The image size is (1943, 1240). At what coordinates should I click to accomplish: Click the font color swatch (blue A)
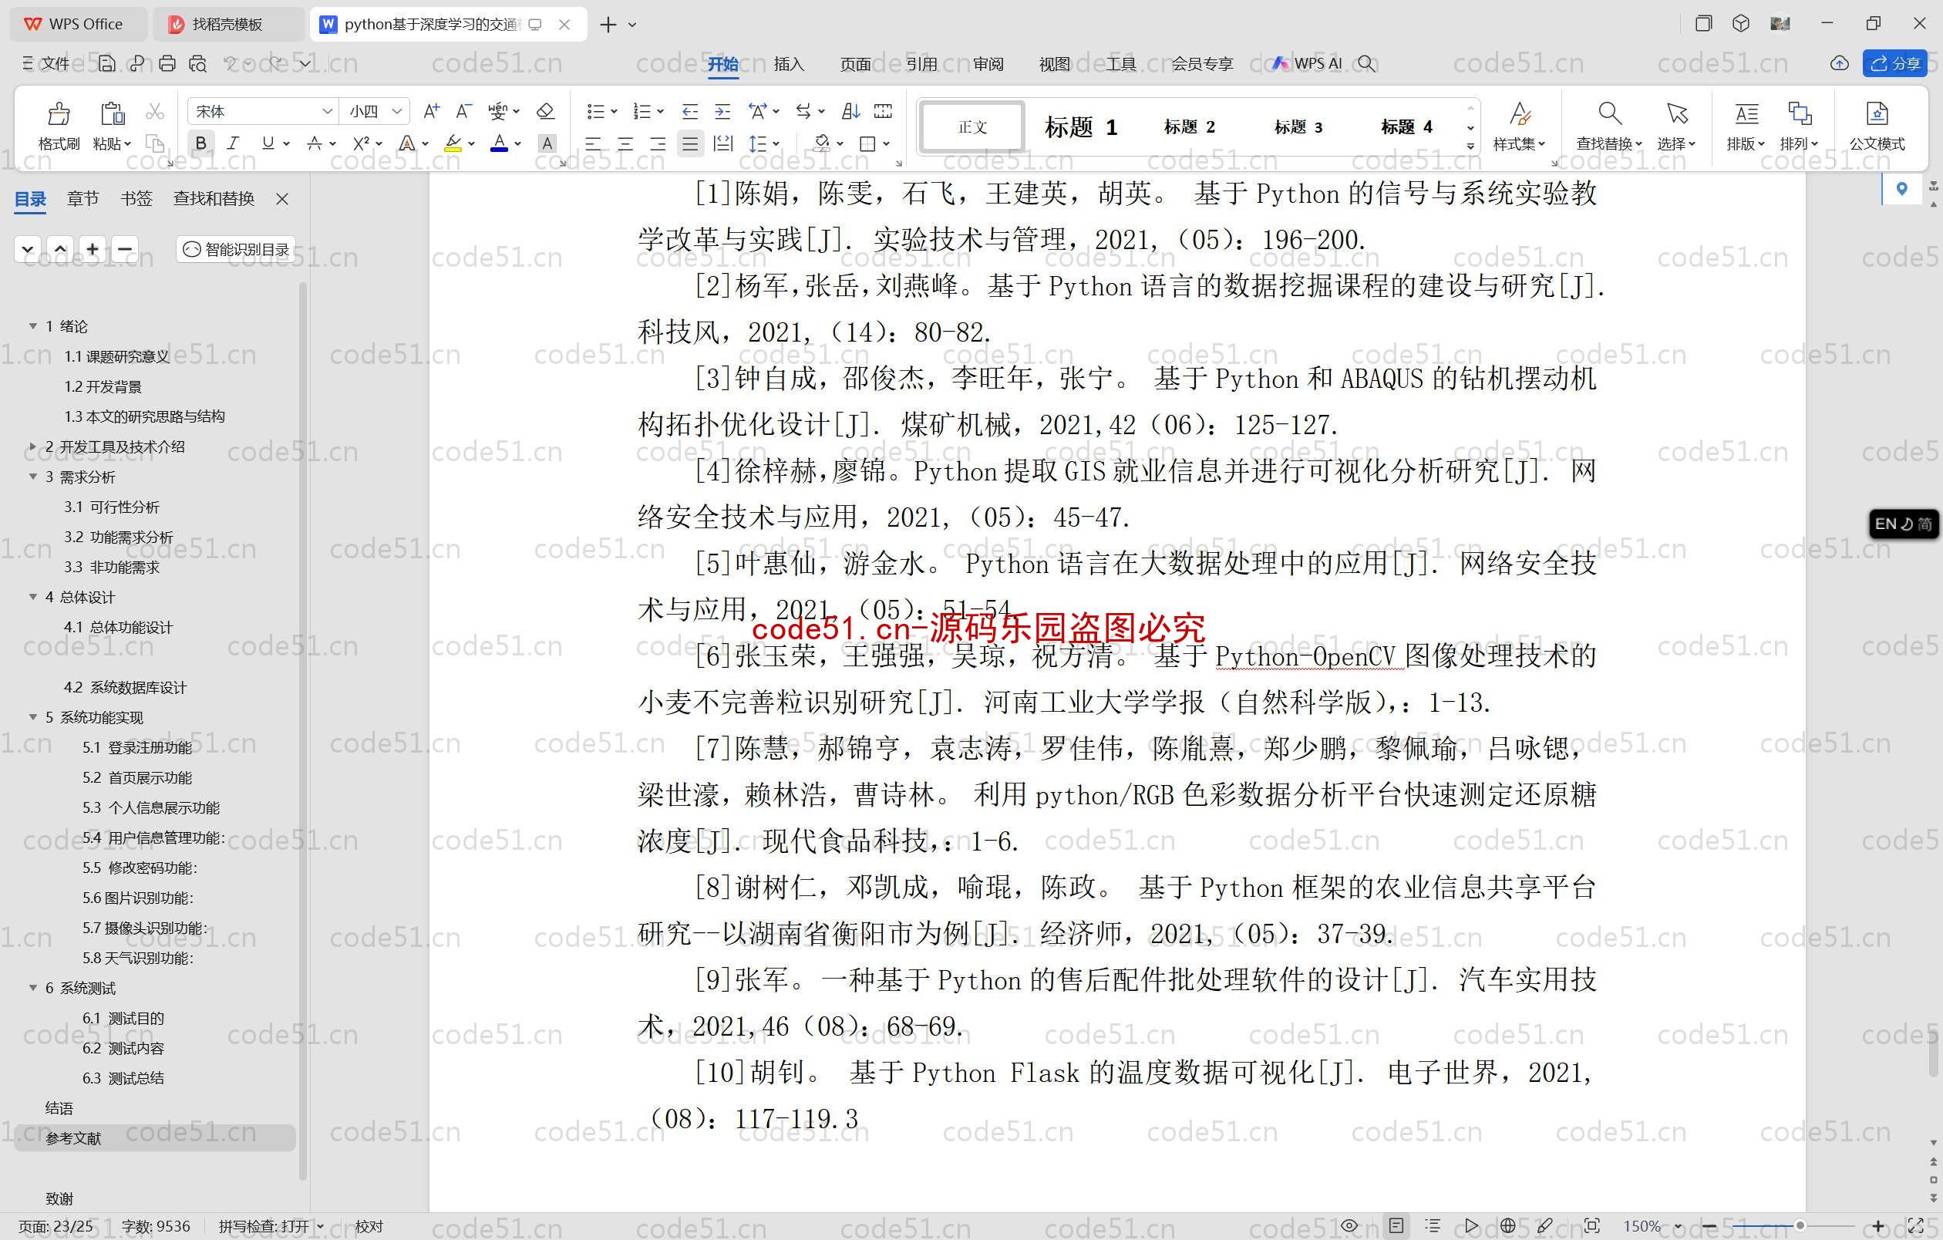click(x=500, y=143)
